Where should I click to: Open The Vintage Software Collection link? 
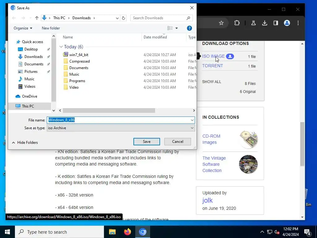tap(214, 164)
